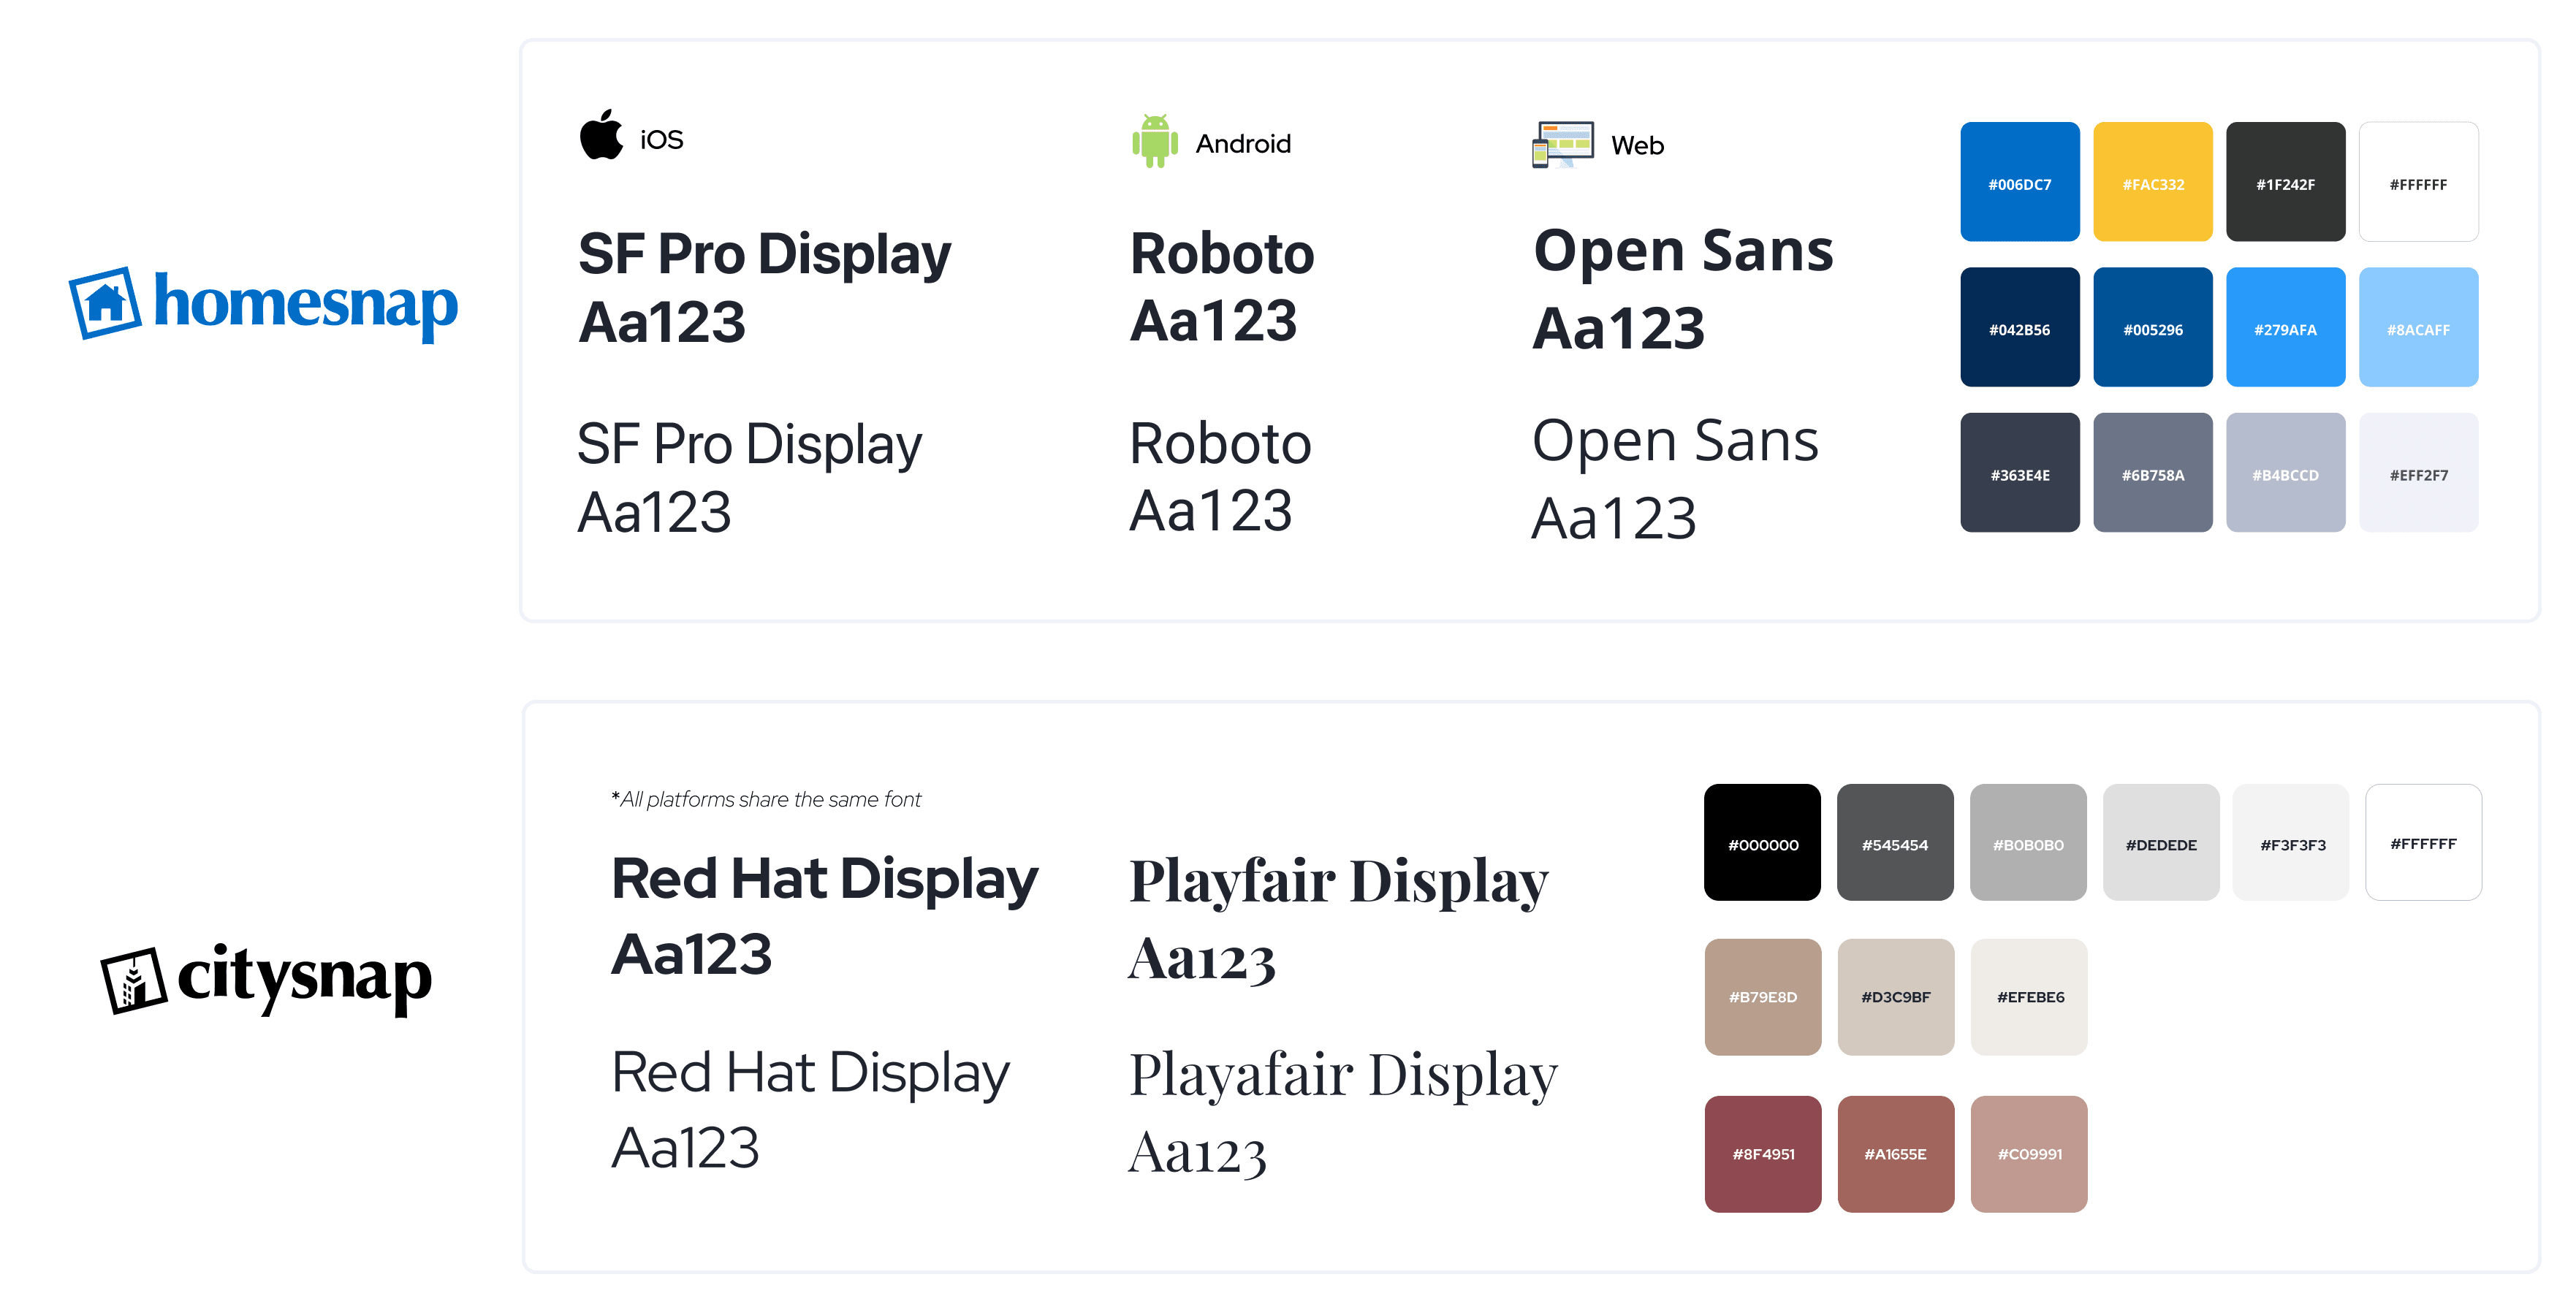Choose the #042B56 navy swatch
Image resolution: width=2576 pixels, height=1315 pixels.
coord(2019,327)
